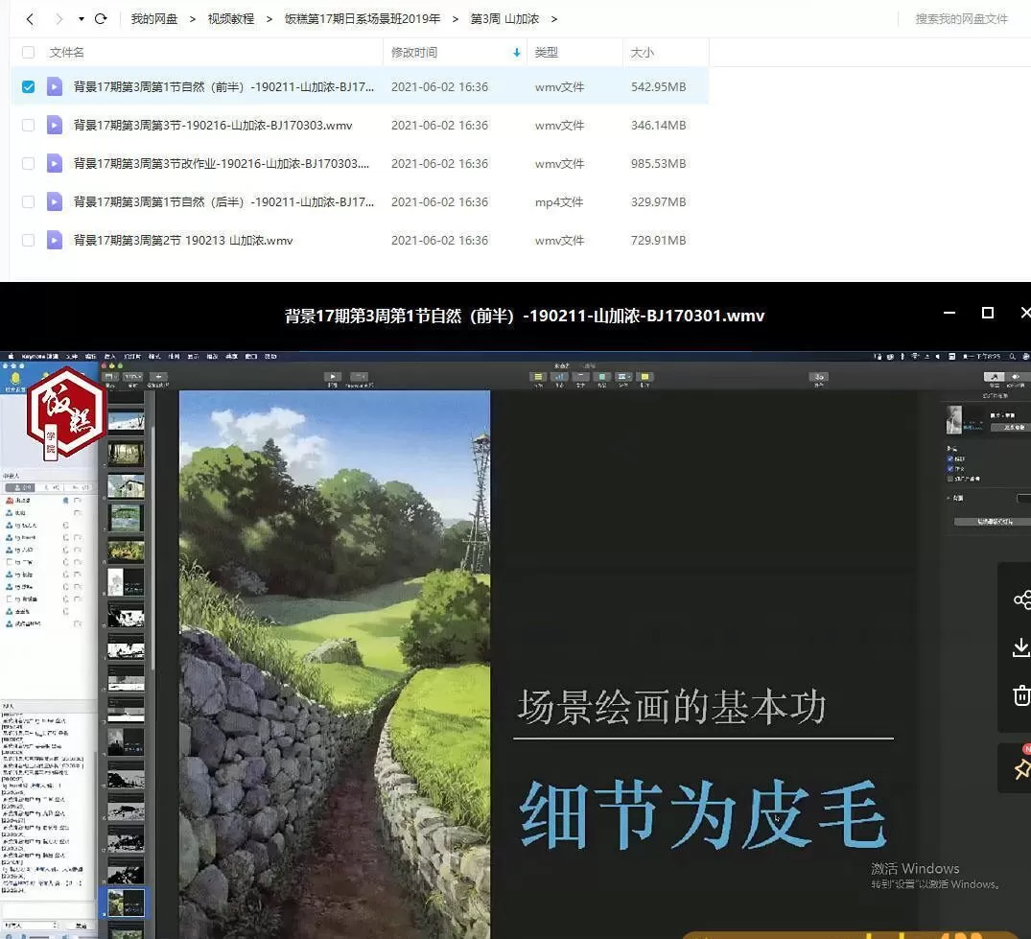This screenshot has height=939, width=1031.
Task: Click the file type icon next to the mp4 file
Action: 55,201
